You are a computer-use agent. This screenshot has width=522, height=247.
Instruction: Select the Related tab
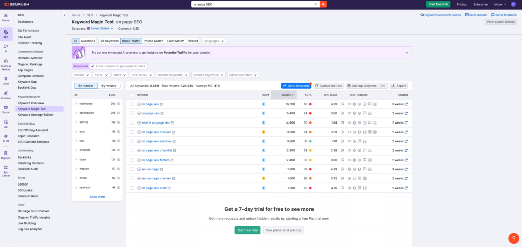(x=193, y=41)
